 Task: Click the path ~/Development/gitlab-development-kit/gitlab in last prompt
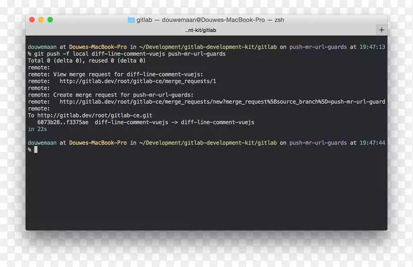(208, 143)
